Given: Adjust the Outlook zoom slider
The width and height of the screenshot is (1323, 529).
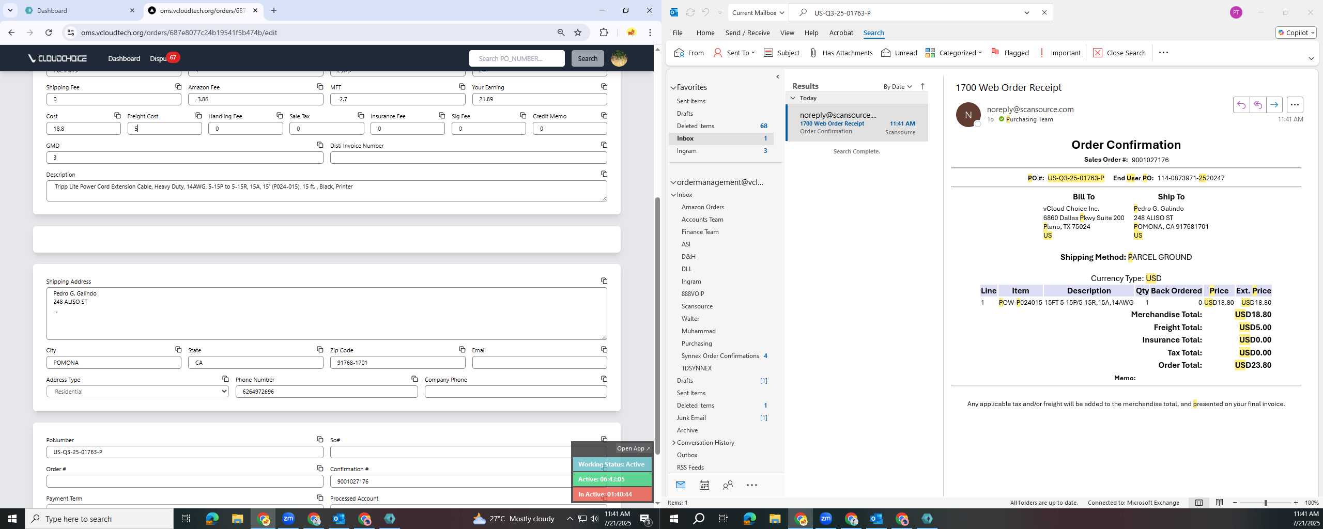Looking at the screenshot, I should tap(1266, 503).
